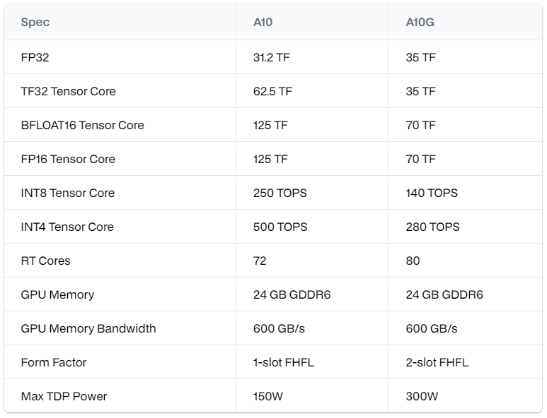Select the 62.5 TF value cell
The image size is (547, 418).
point(272,91)
